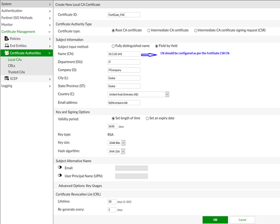Click the Certificate Authorities icon
Screen dimensions: 280x224
pos(6,53)
